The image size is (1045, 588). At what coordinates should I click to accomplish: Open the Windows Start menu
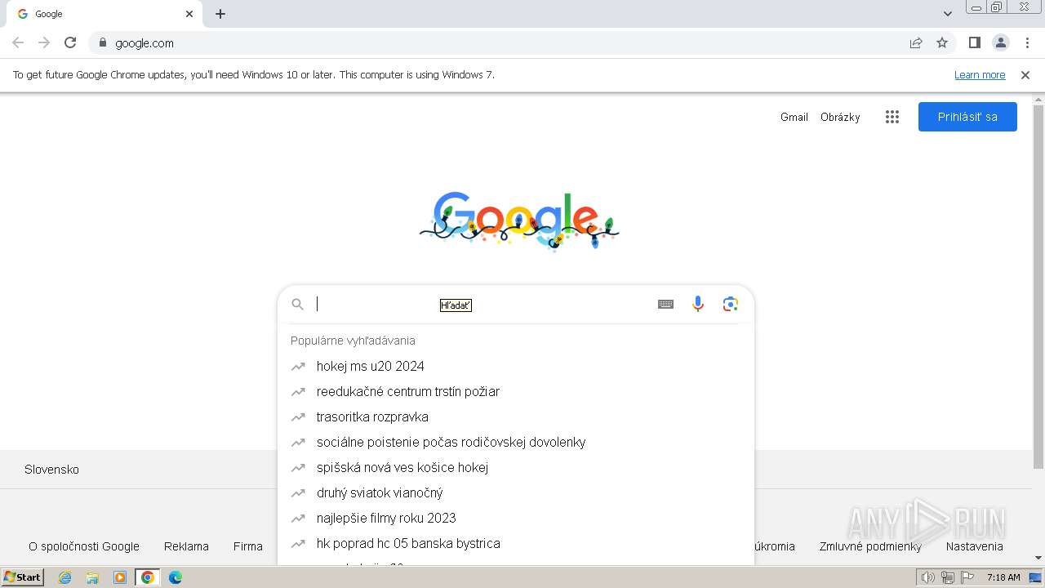coord(23,577)
